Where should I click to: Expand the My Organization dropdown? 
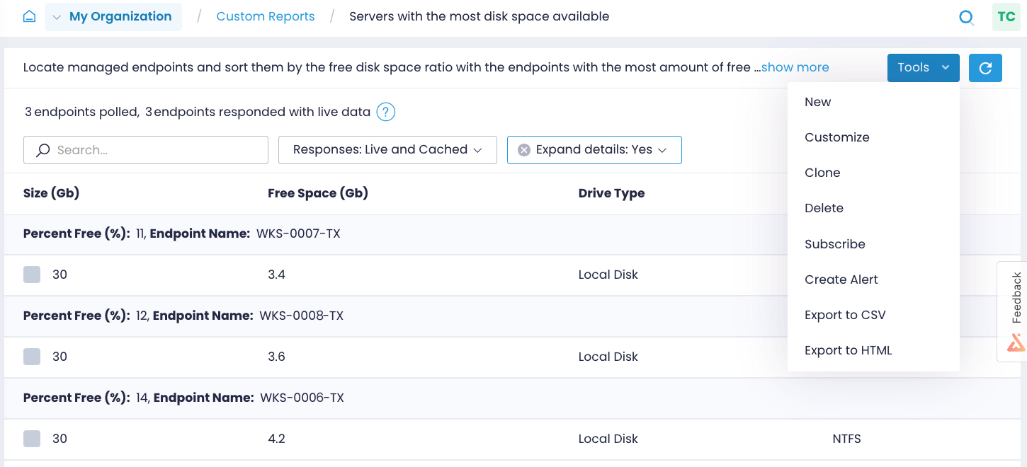tap(113, 17)
